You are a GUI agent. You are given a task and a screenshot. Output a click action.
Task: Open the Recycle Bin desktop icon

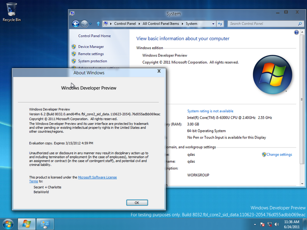(x=12, y=12)
